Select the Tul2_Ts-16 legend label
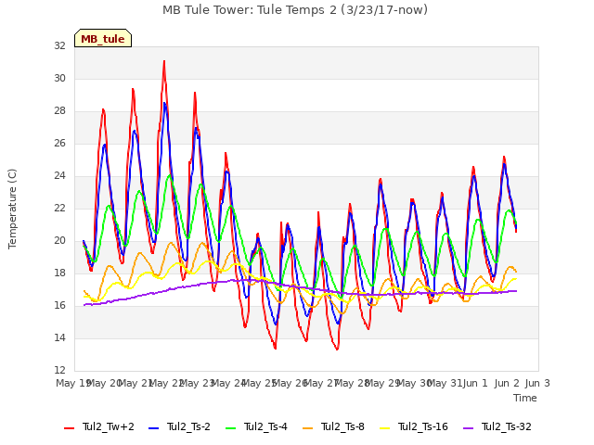Image resolution: width=594 pixels, height=445 pixels. coord(423,426)
